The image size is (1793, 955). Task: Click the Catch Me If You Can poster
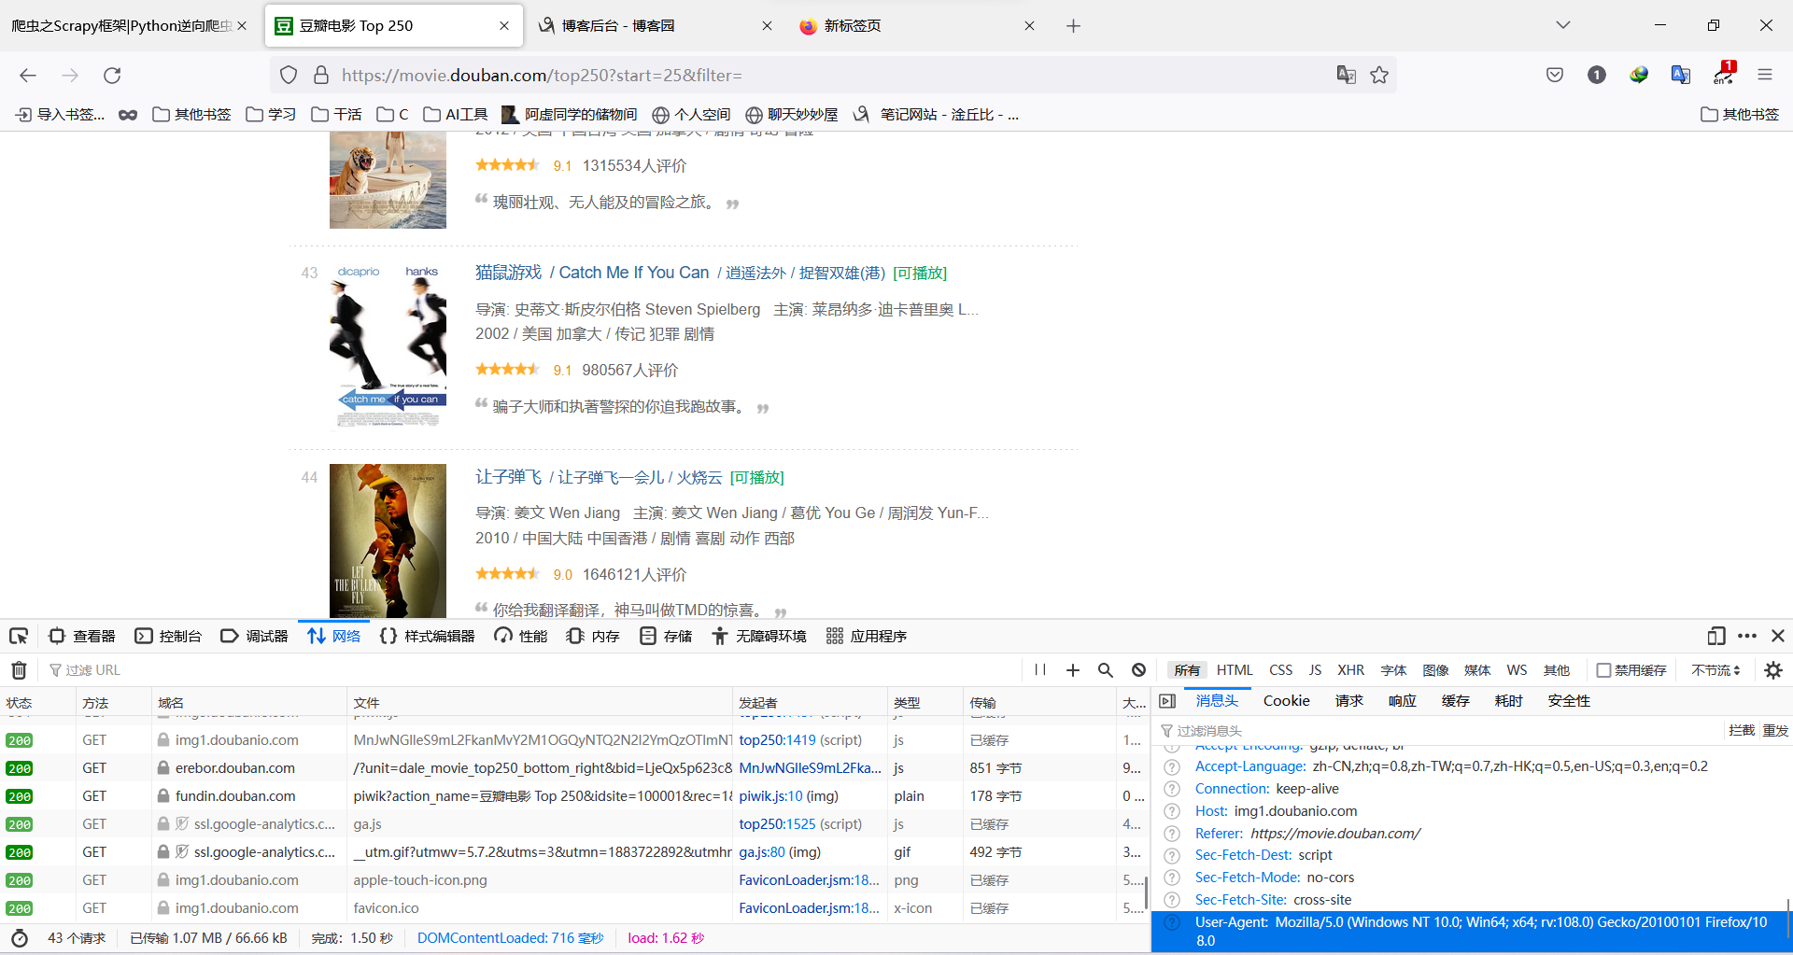(388, 346)
